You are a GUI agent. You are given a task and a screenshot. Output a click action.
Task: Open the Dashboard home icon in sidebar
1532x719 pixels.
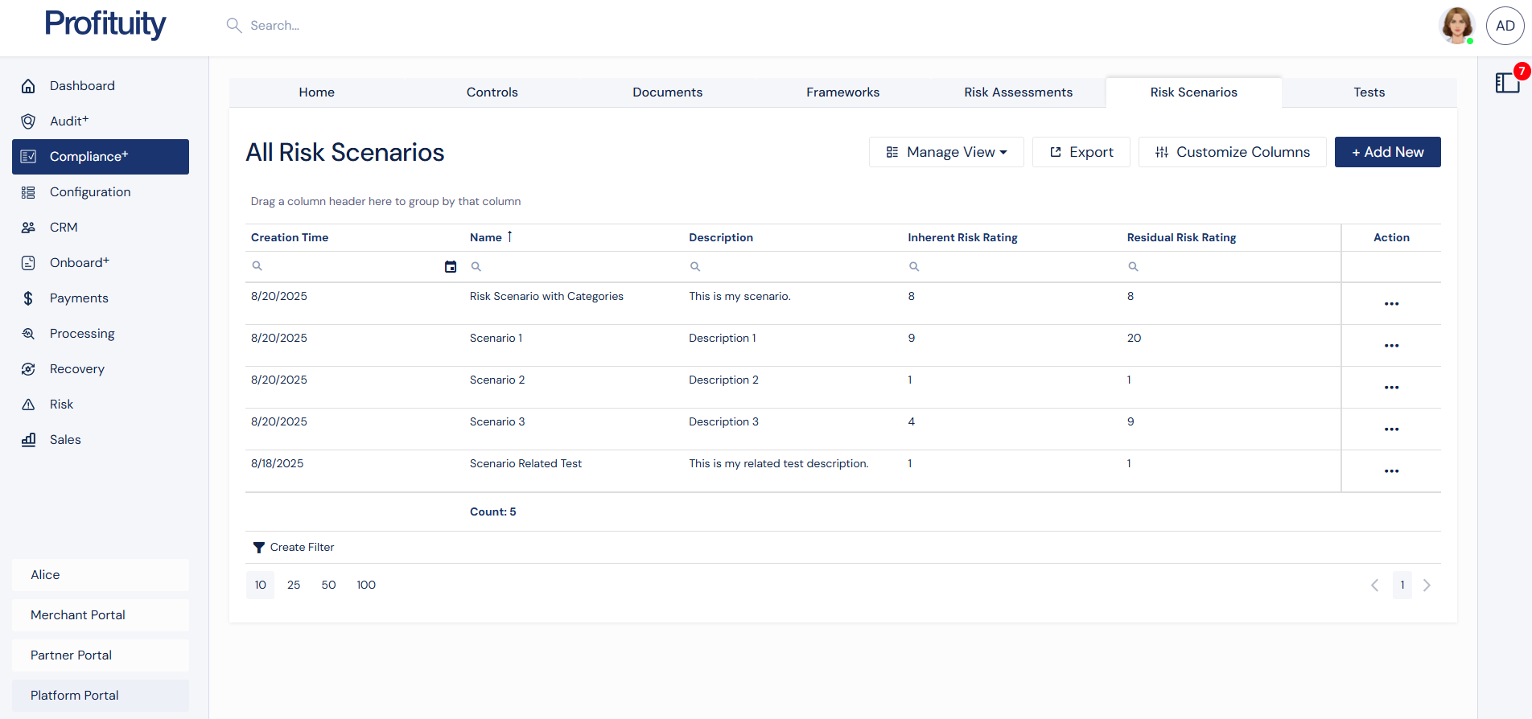coord(28,86)
